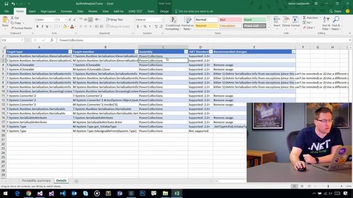Open File Explorer from the taskbar

coord(165,193)
